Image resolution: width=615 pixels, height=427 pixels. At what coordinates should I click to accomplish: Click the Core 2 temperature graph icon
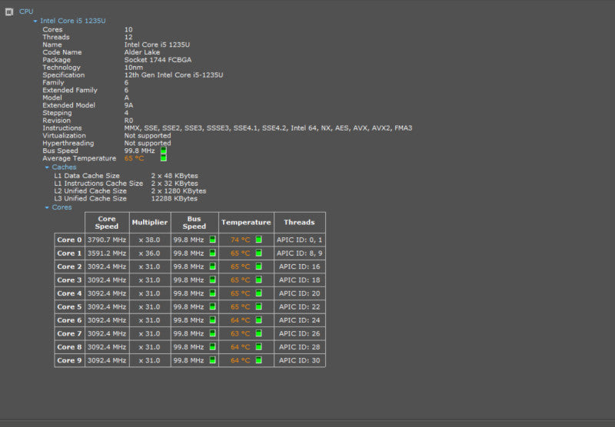(x=259, y=266)
